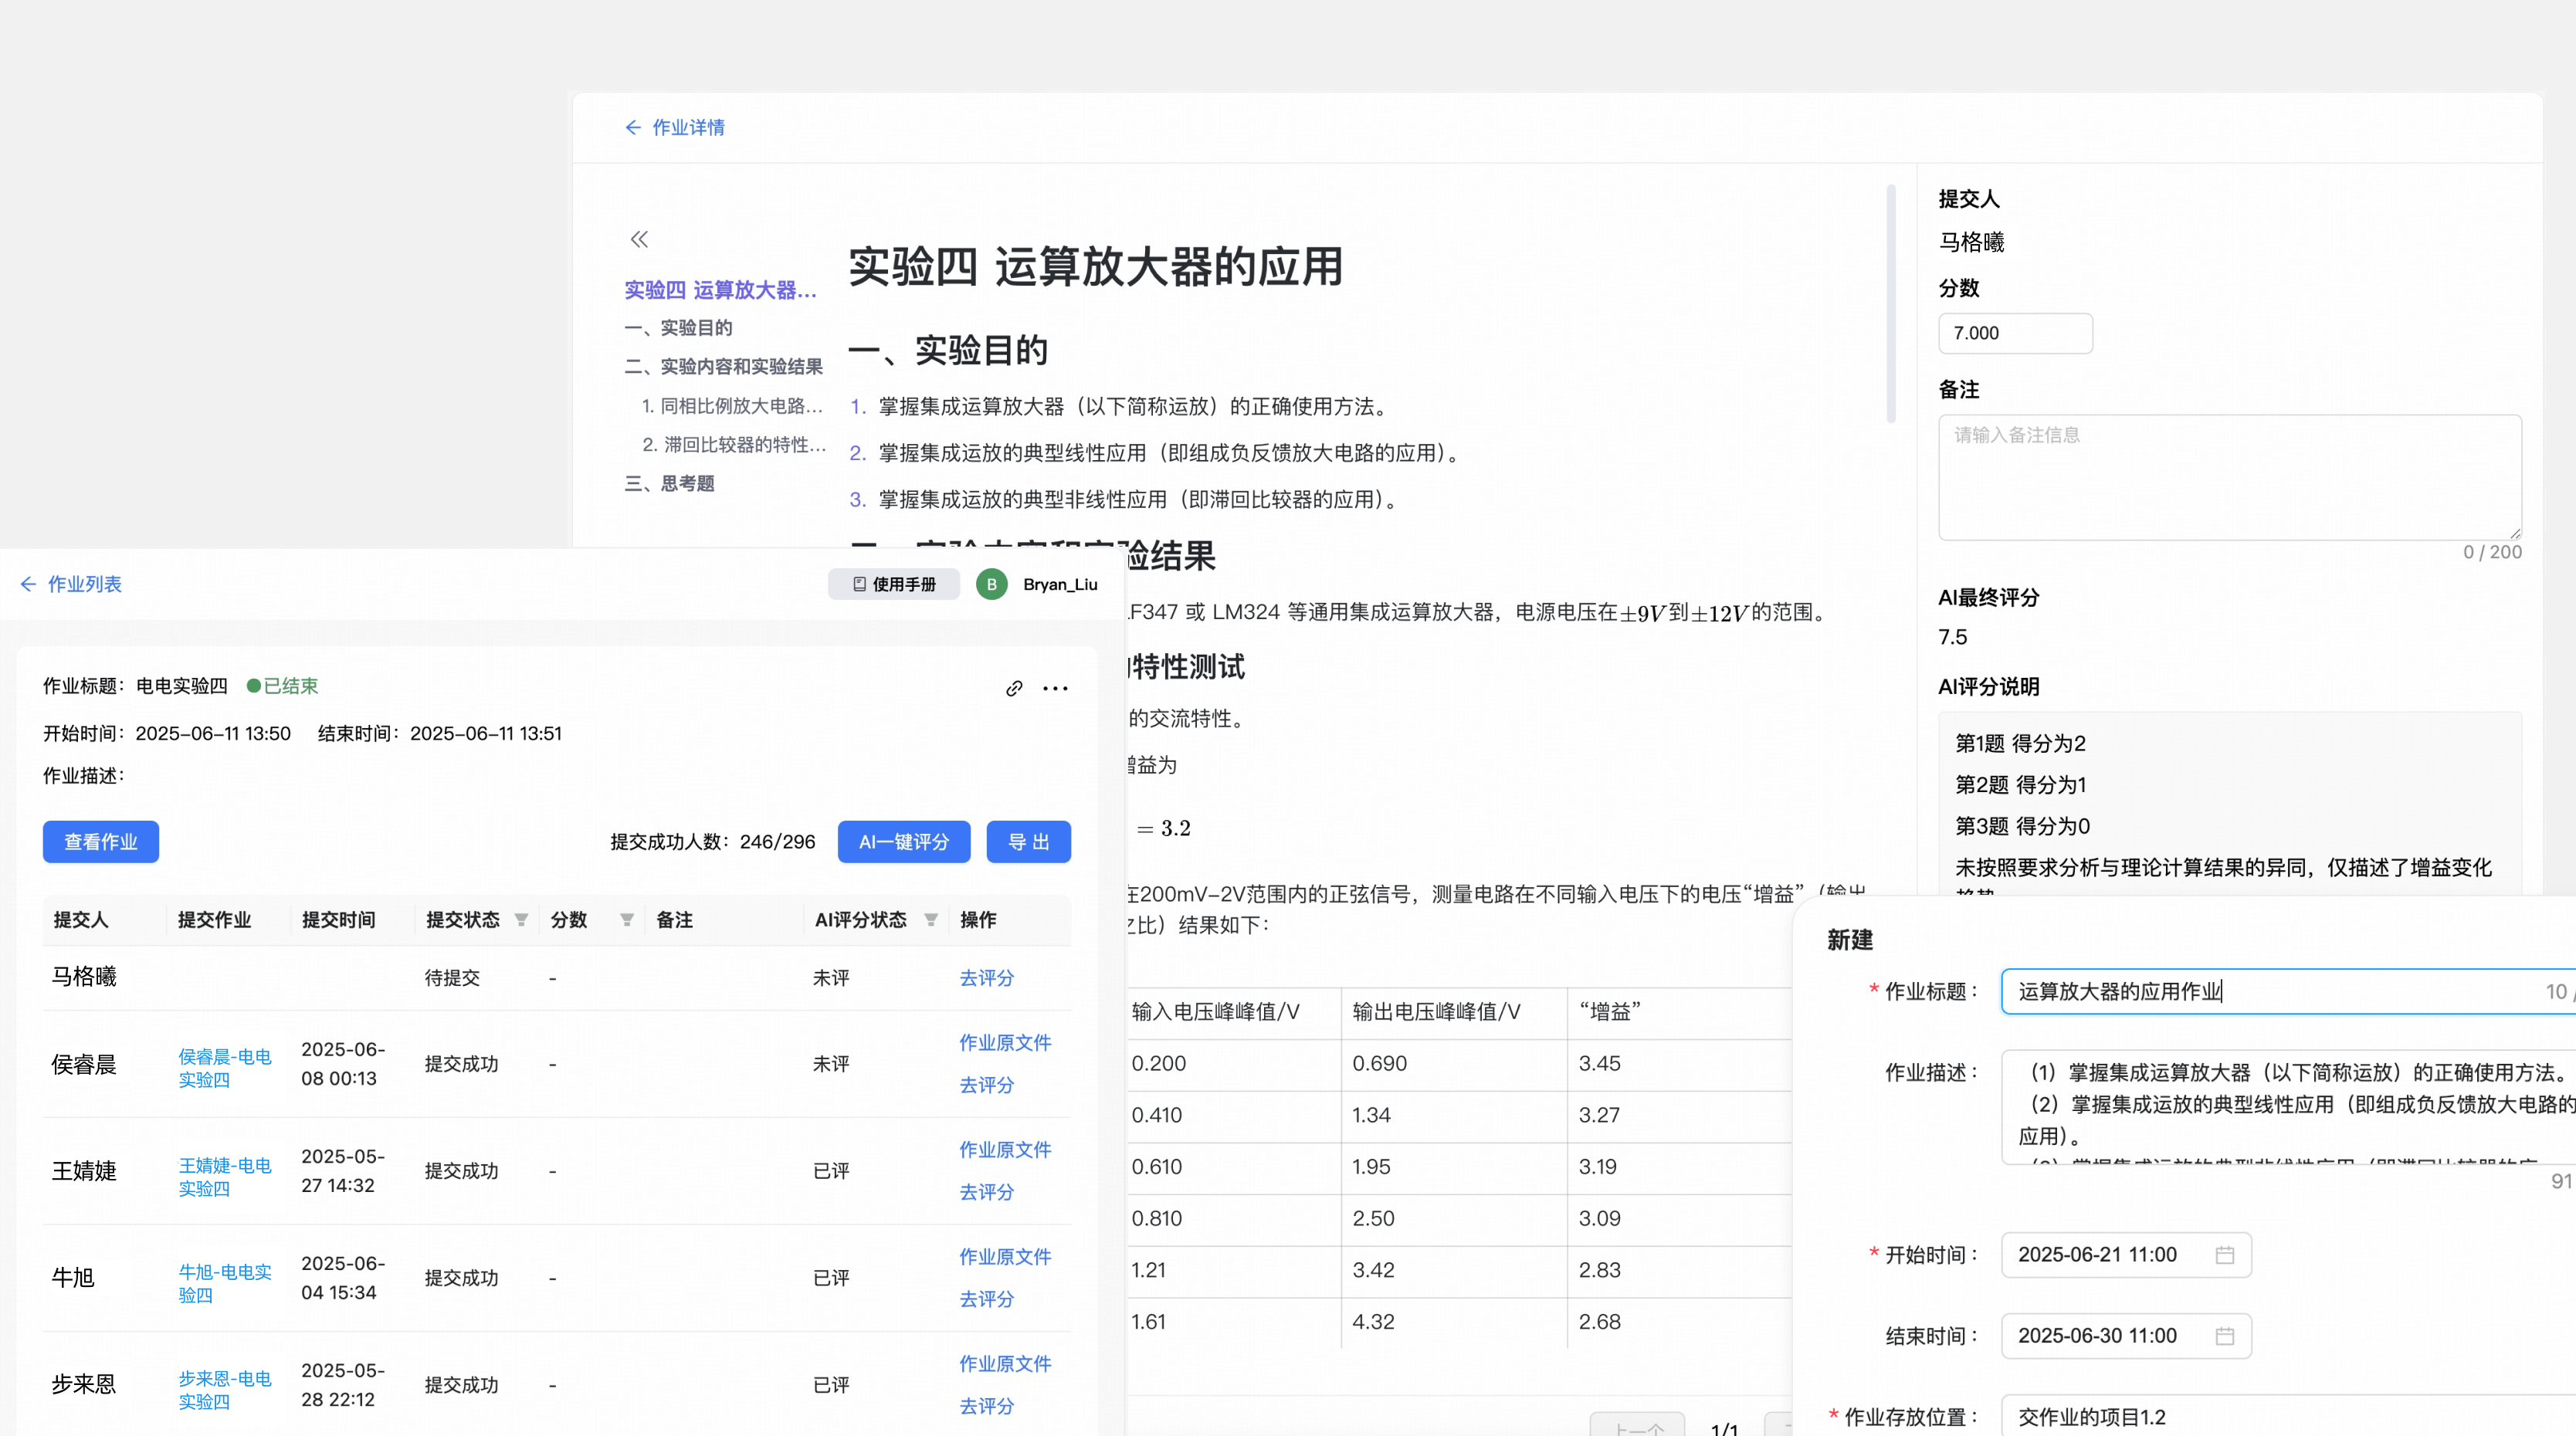Open the three-dot more options menu
Image resolution: width=2576 pixels, height=1436 pixels.
(1055, 688)
